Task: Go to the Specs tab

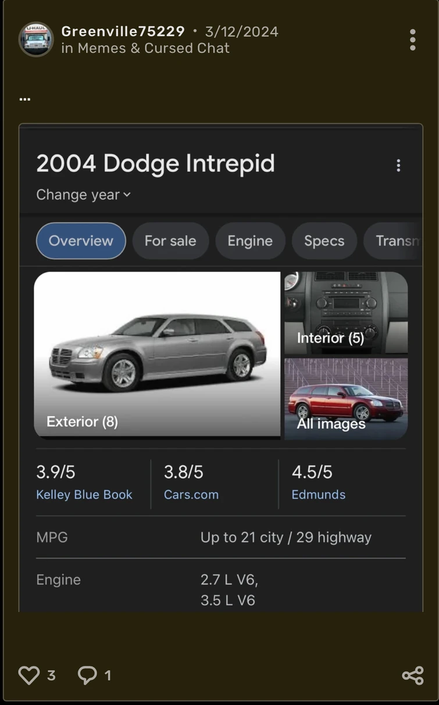Action: [x=324, y=241]
